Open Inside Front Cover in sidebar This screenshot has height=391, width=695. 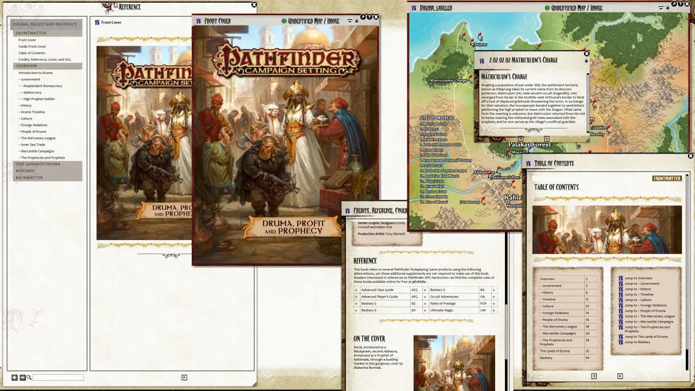coord(32,47)
